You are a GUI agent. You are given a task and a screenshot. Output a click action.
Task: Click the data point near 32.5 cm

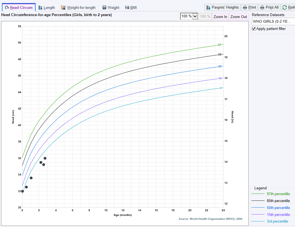coord(26,187)
